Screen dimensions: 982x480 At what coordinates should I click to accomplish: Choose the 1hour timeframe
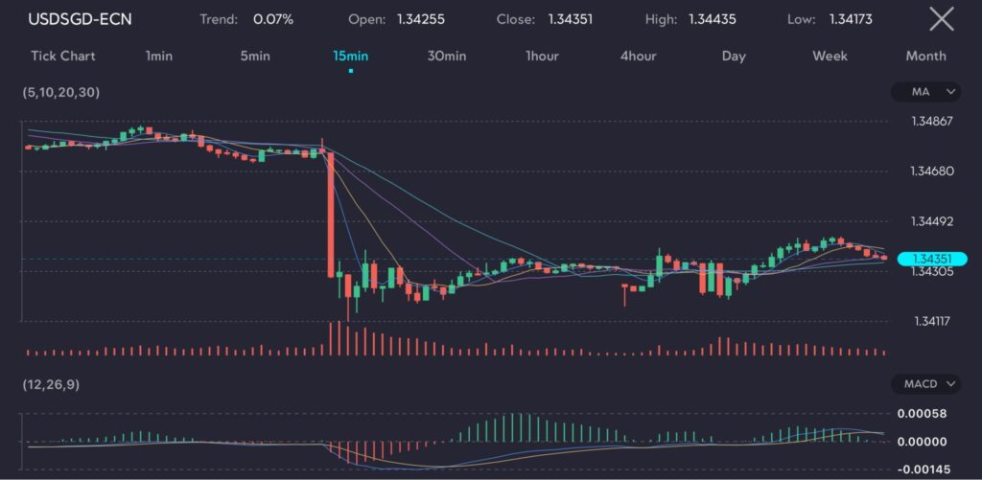pyautogui.click(x=542, y=56)
